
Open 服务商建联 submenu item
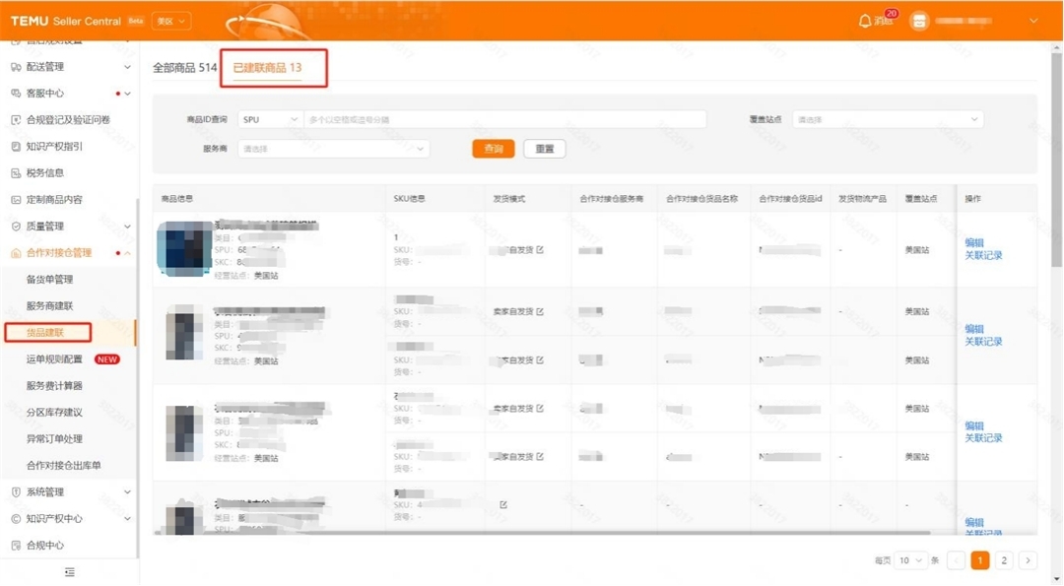tap(49, 306)
